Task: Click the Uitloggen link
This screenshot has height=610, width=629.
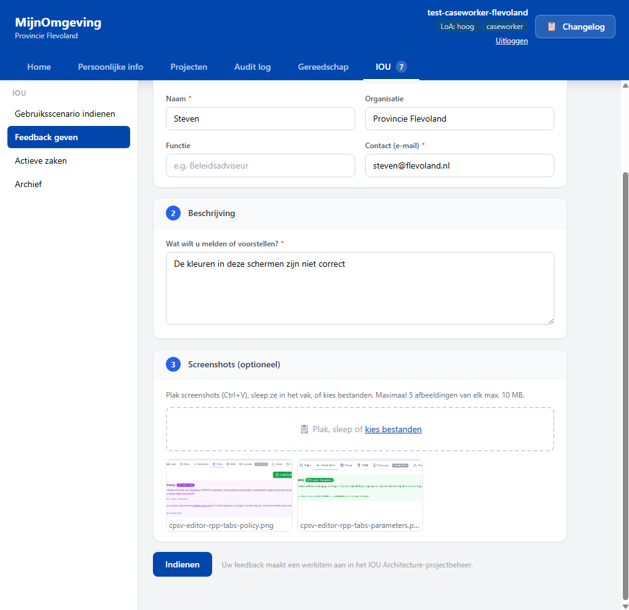Action: pos(511,40)
